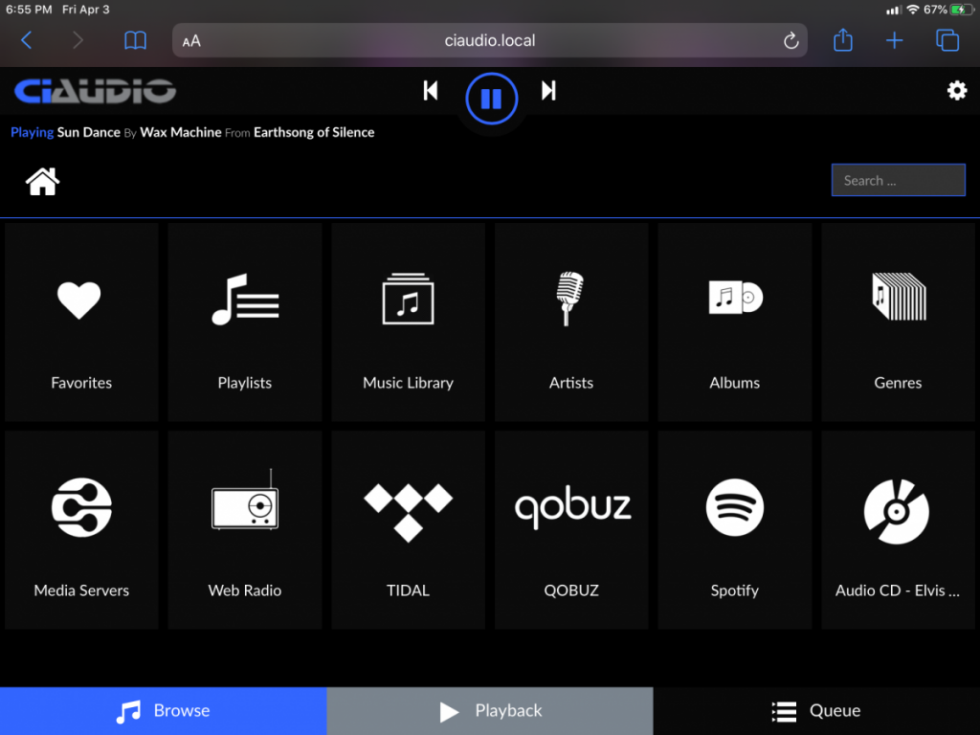Reload the ciaudio.local page

[791, 40]
